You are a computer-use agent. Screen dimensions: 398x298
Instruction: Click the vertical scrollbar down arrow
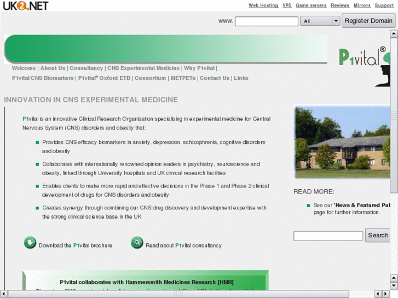(x=394, y=286)
